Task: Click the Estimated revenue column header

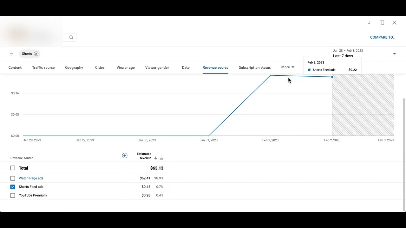Action: (144, 156)
